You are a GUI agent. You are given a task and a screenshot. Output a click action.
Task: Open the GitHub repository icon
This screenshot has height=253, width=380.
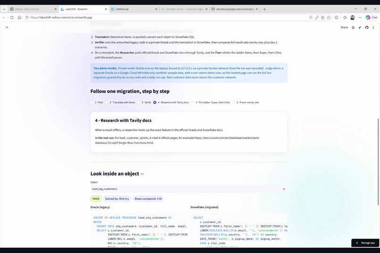367,27
